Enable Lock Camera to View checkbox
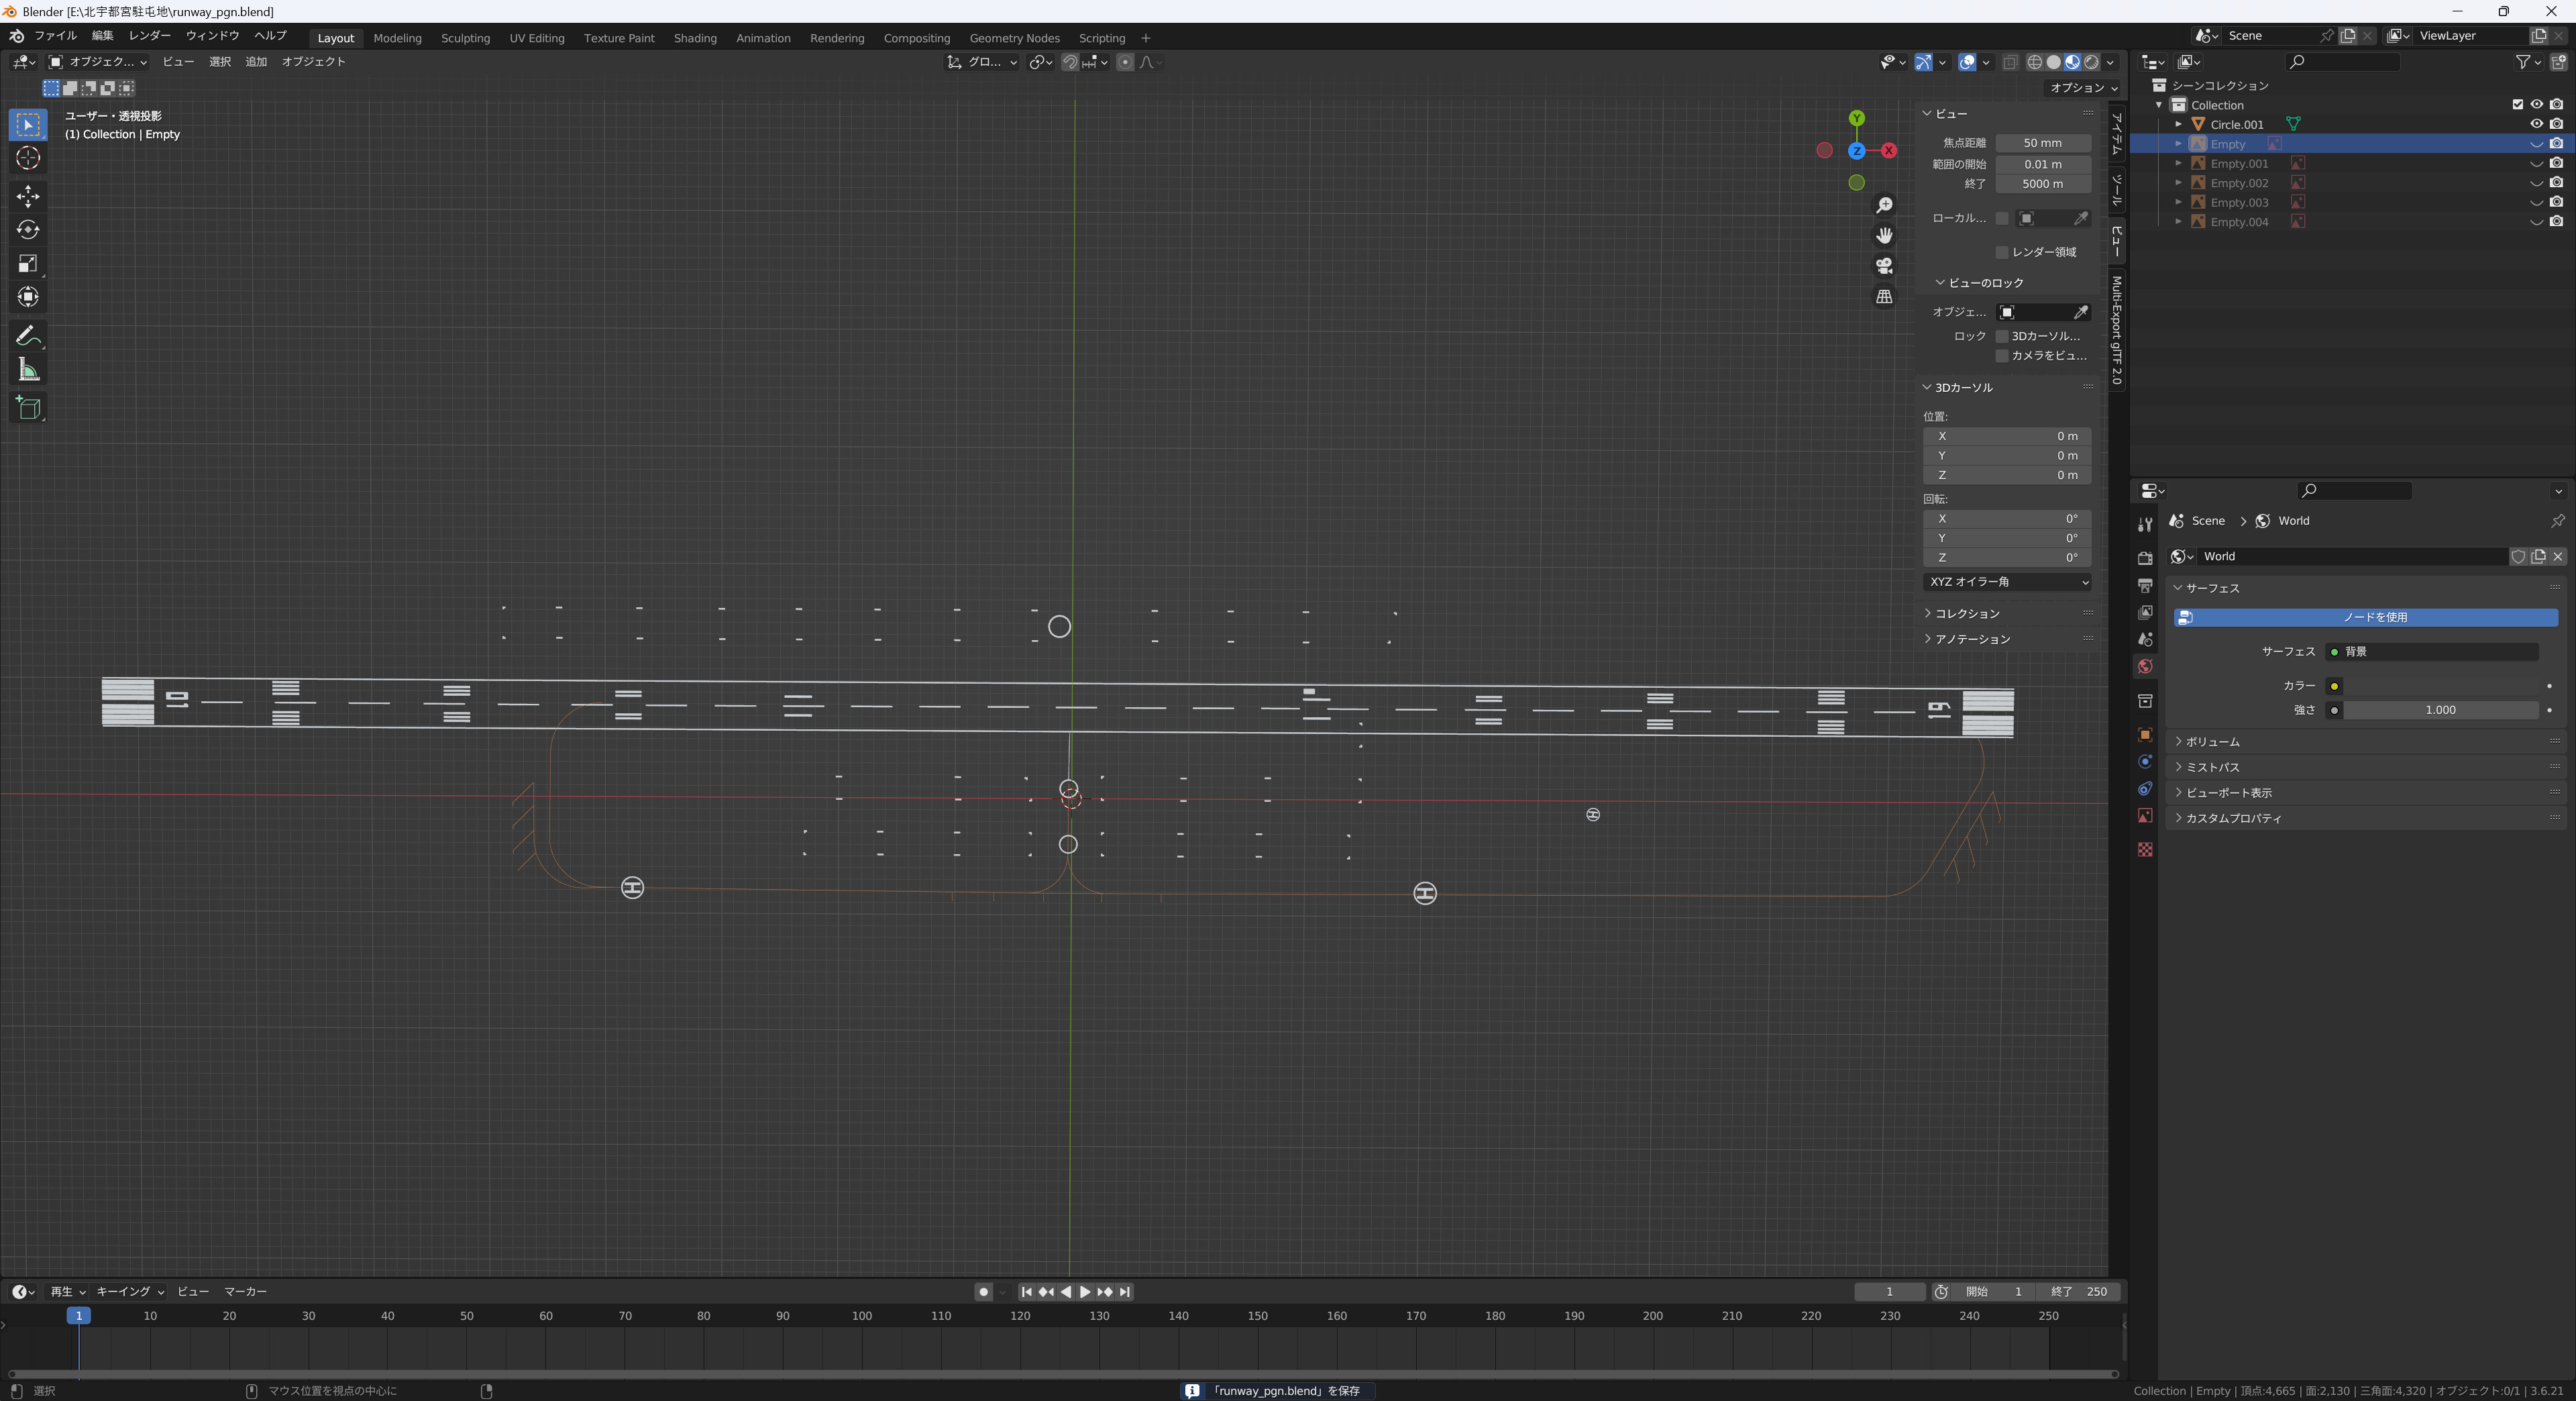The width and height of the screenshot is (2576, 1401). 2002,356
